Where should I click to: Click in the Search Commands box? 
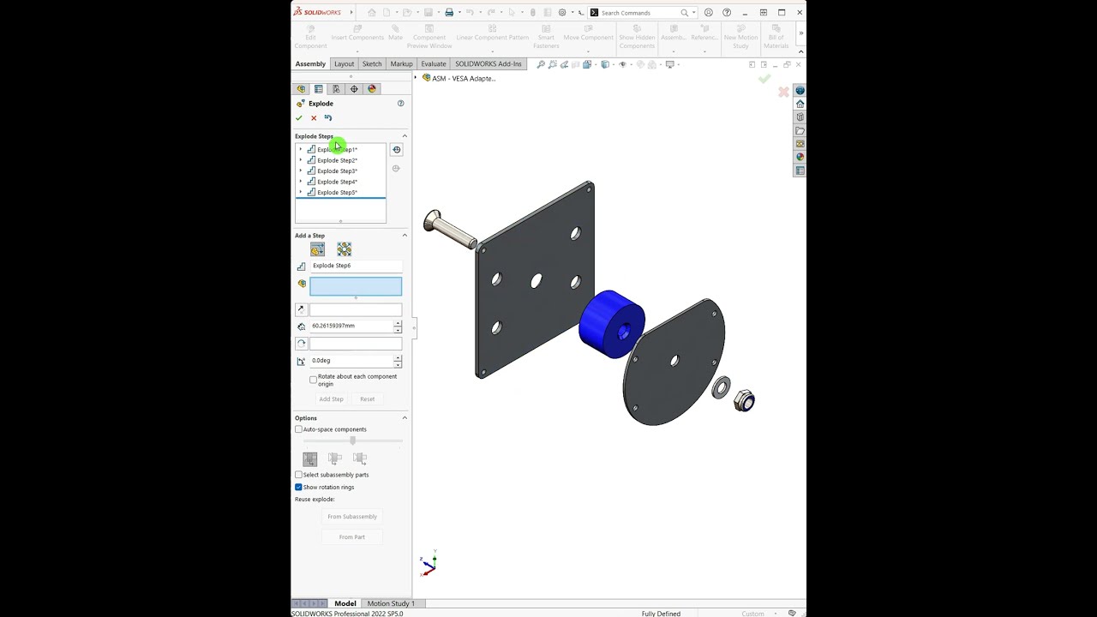pos(639,13)
